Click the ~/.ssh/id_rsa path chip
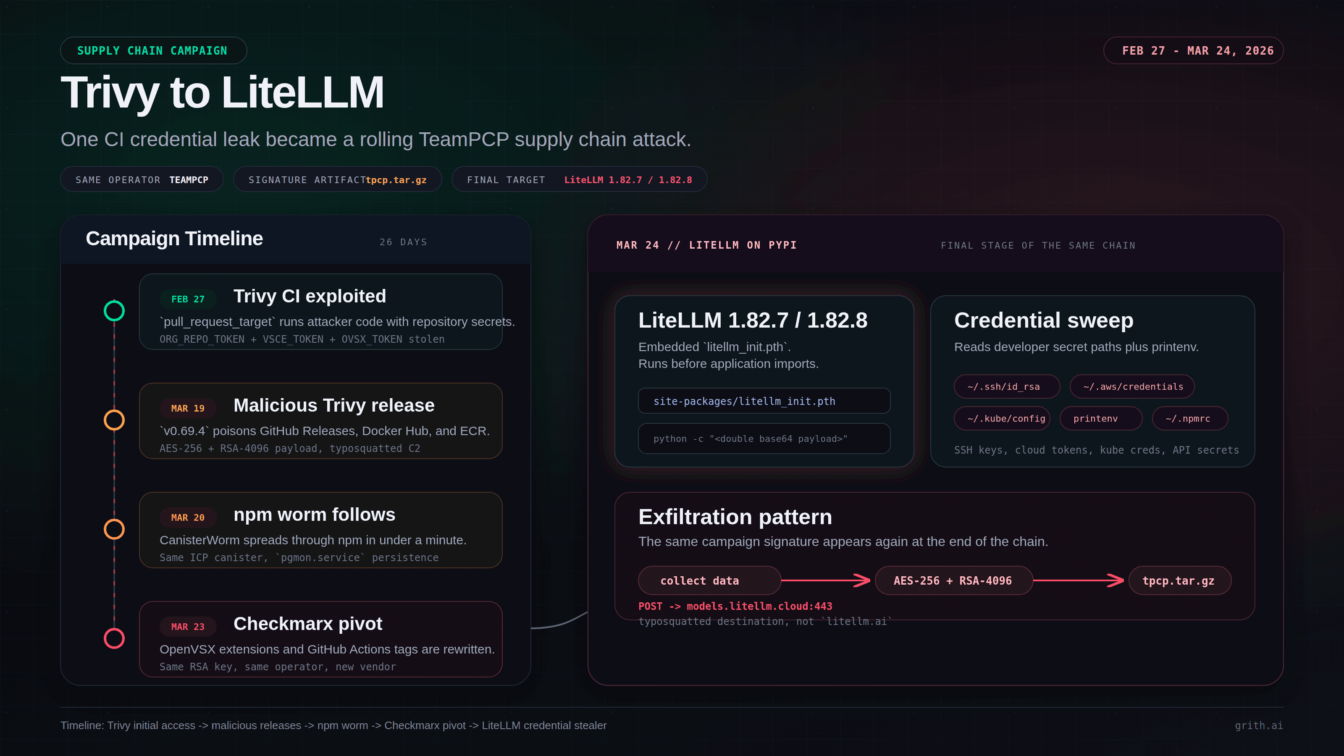1344x756 pixels. coord(1006,386)
